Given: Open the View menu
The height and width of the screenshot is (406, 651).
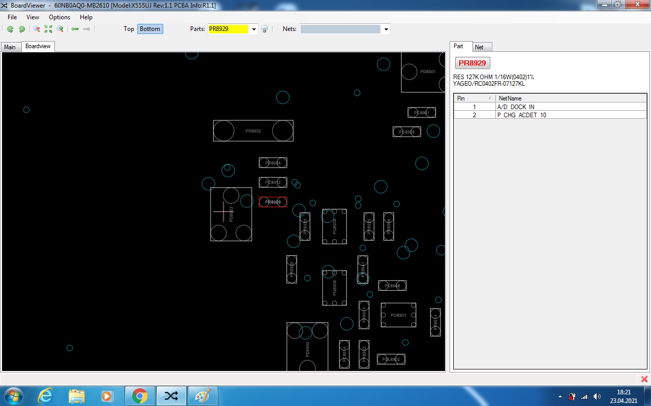Looking at the screenshot, I should tap(33, 17).
